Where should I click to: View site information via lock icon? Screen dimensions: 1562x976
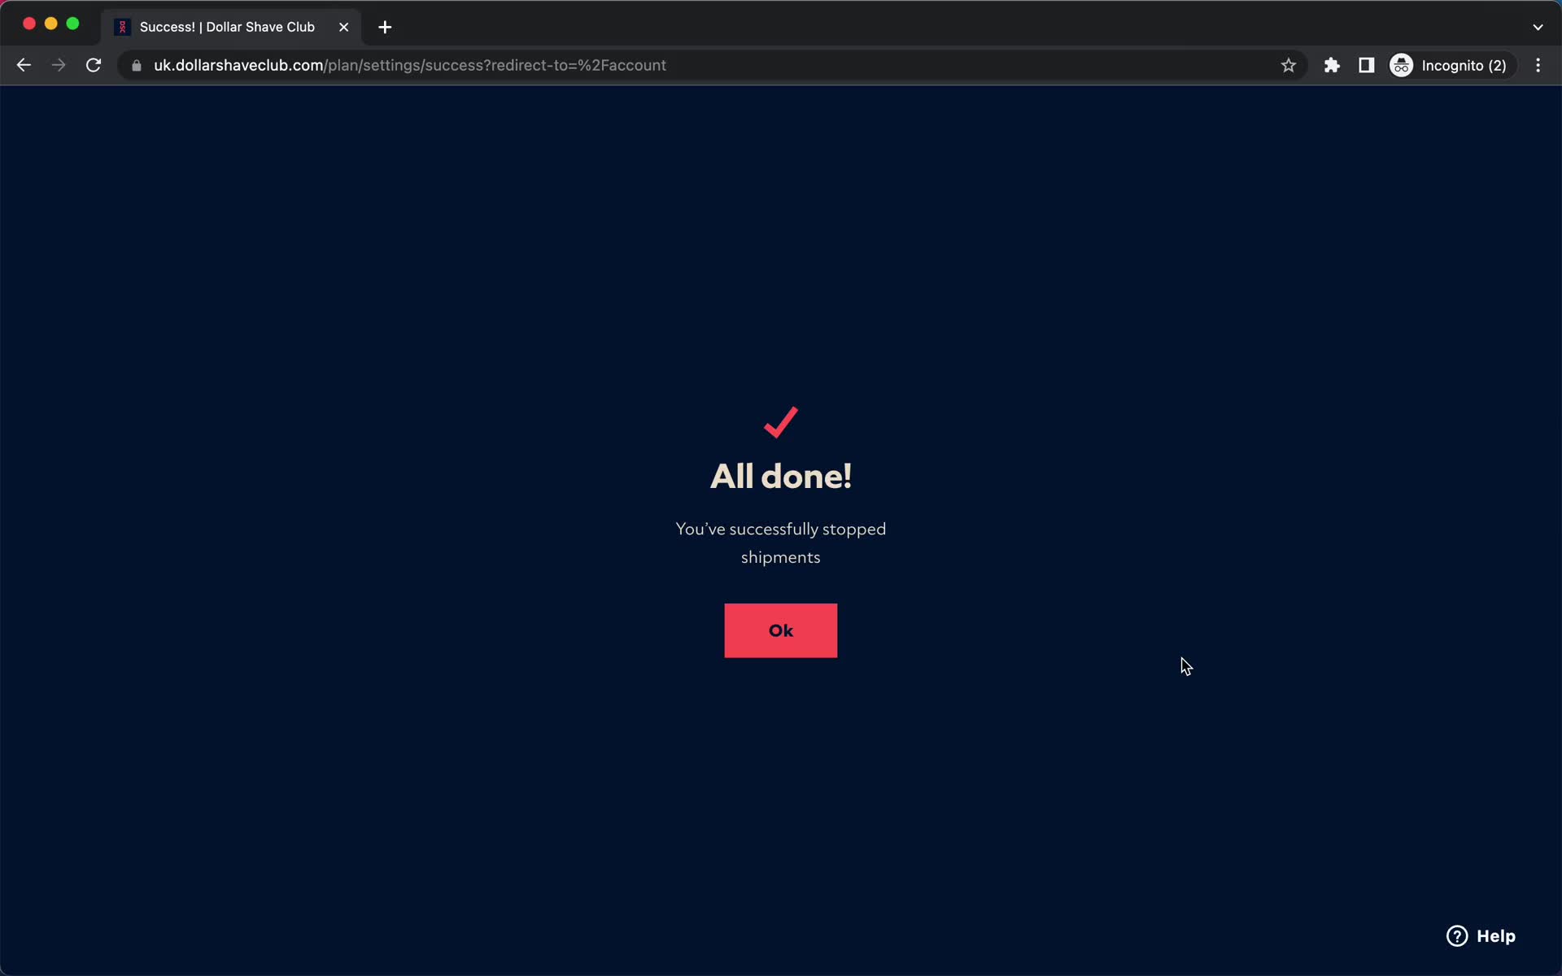[x=137, y=65]
